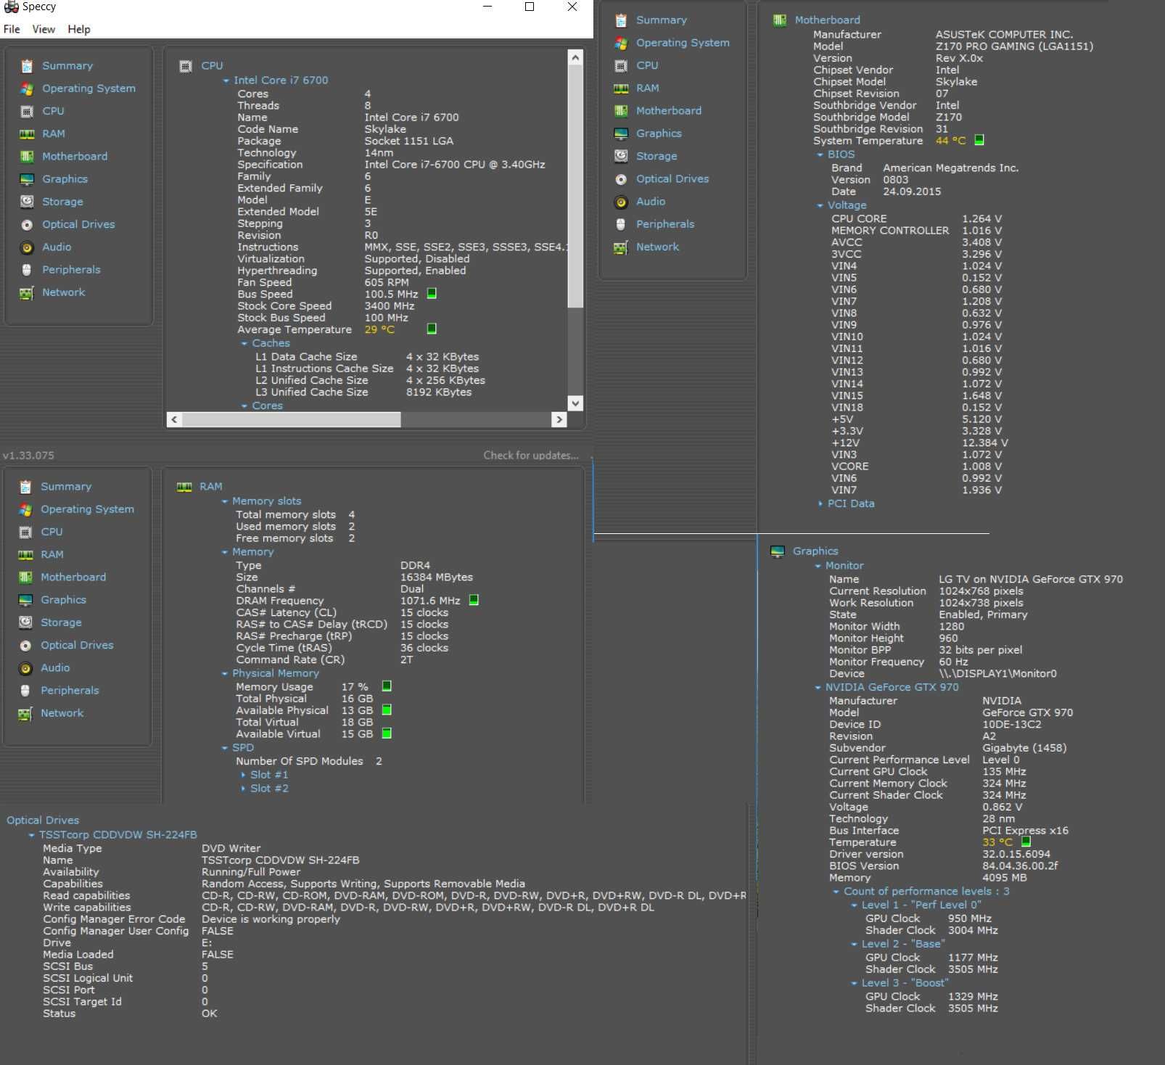Open Network icon in sidebar beside CPU panel
This screenshot has width=1165, height=1065.
point(27,293)
